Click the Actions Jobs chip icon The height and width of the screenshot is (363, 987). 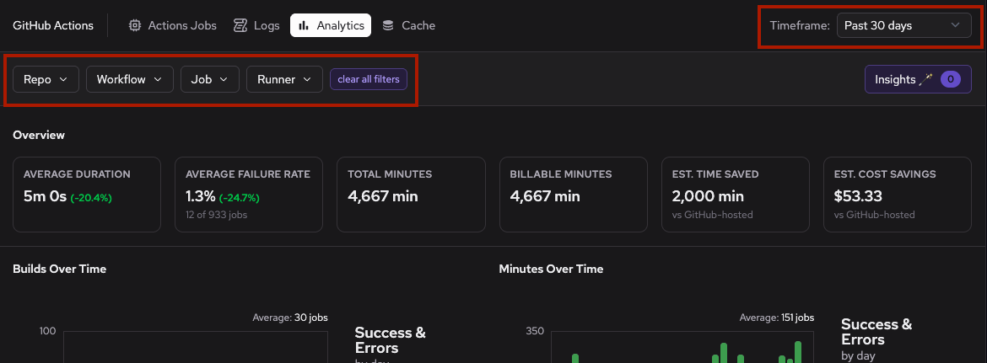[135, 25]
